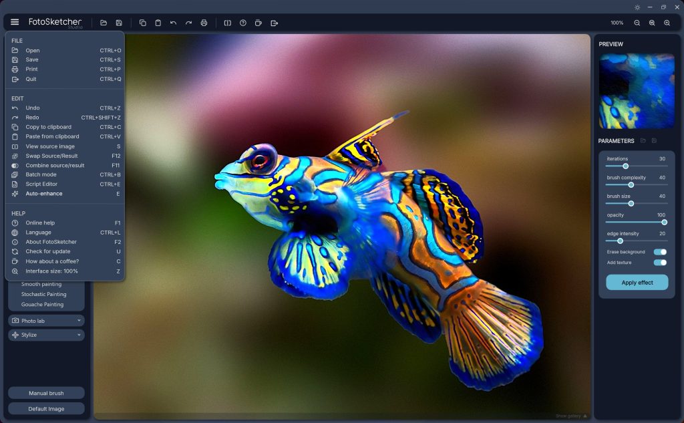Click the effect preview thumbnail

click(637, 91)
